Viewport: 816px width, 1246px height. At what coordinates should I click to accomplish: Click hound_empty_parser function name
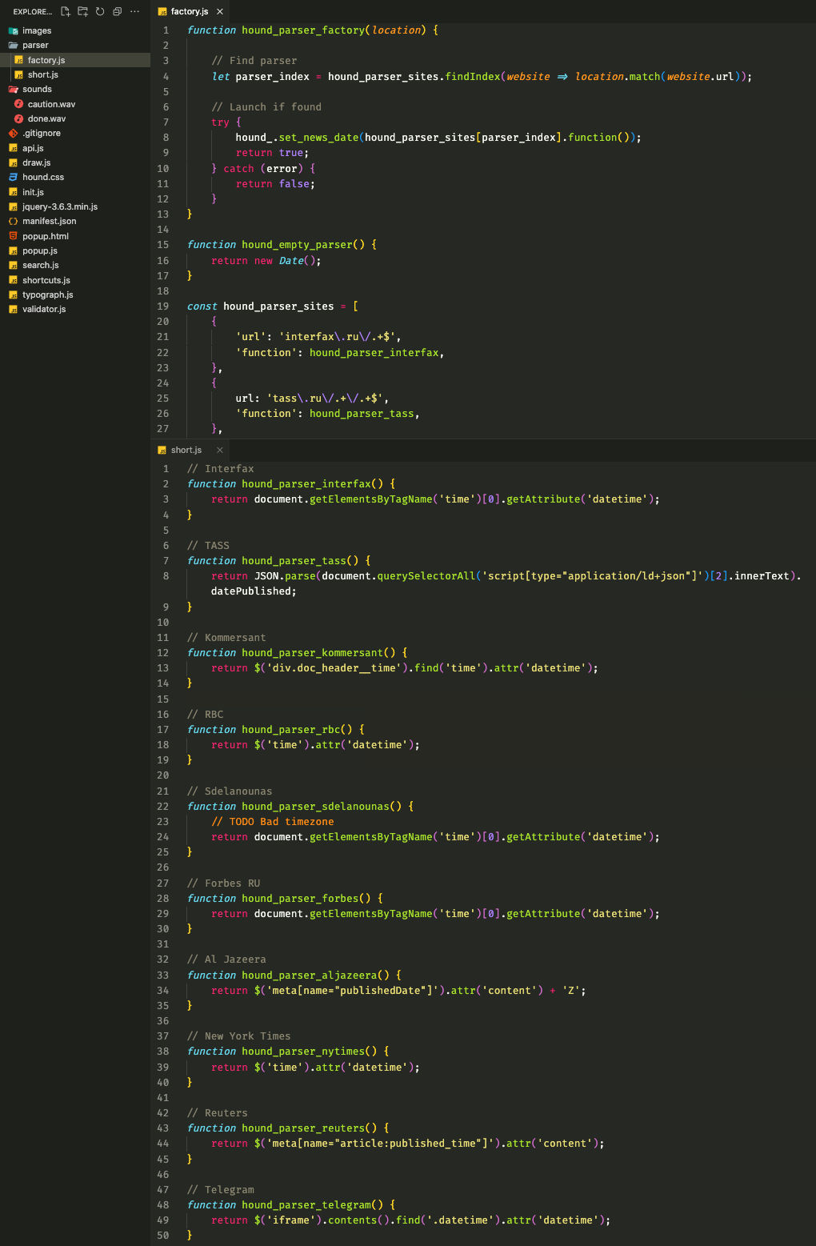[x=297, y=245]
